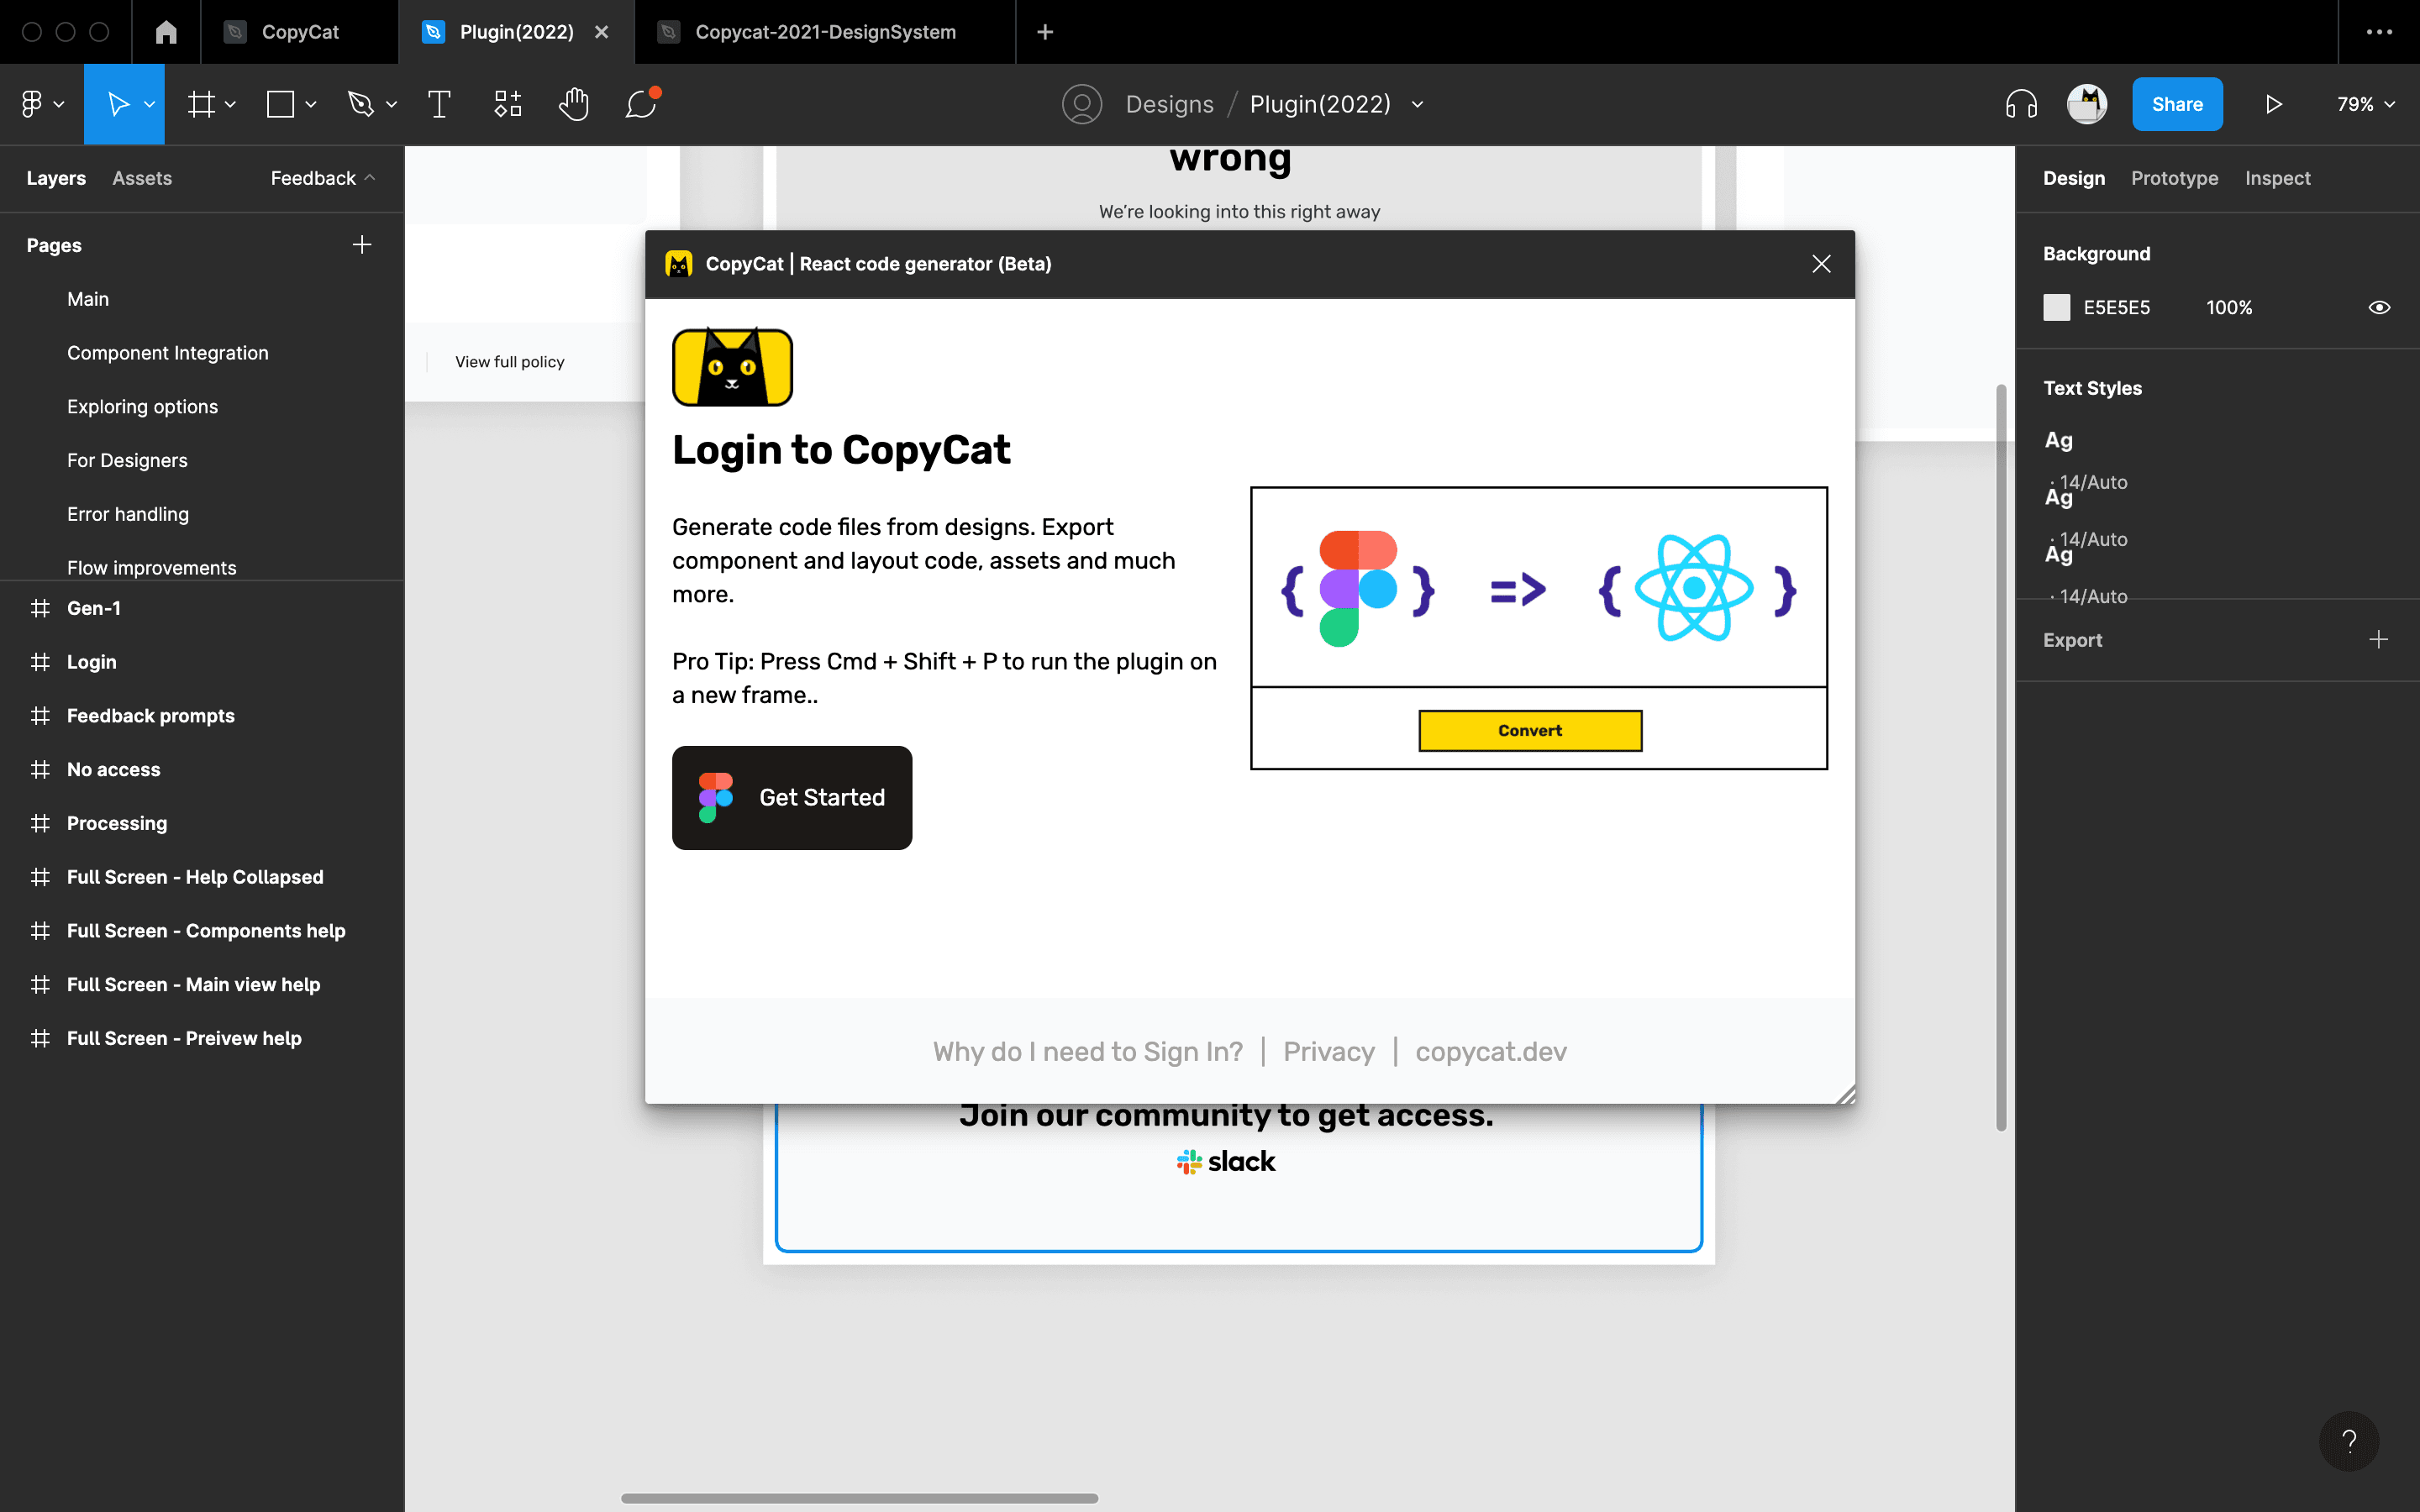Click the Get Started button
2420x1512 pixels.
pos(792,798)
